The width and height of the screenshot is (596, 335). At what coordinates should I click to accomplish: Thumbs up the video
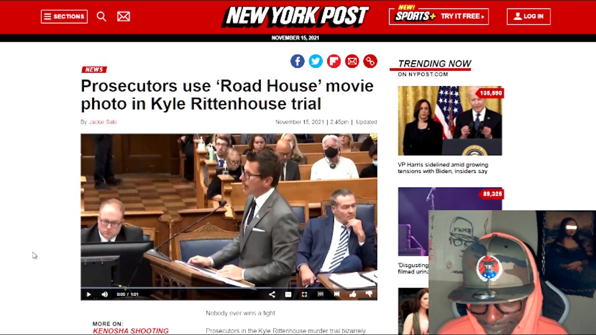(352, 294)
